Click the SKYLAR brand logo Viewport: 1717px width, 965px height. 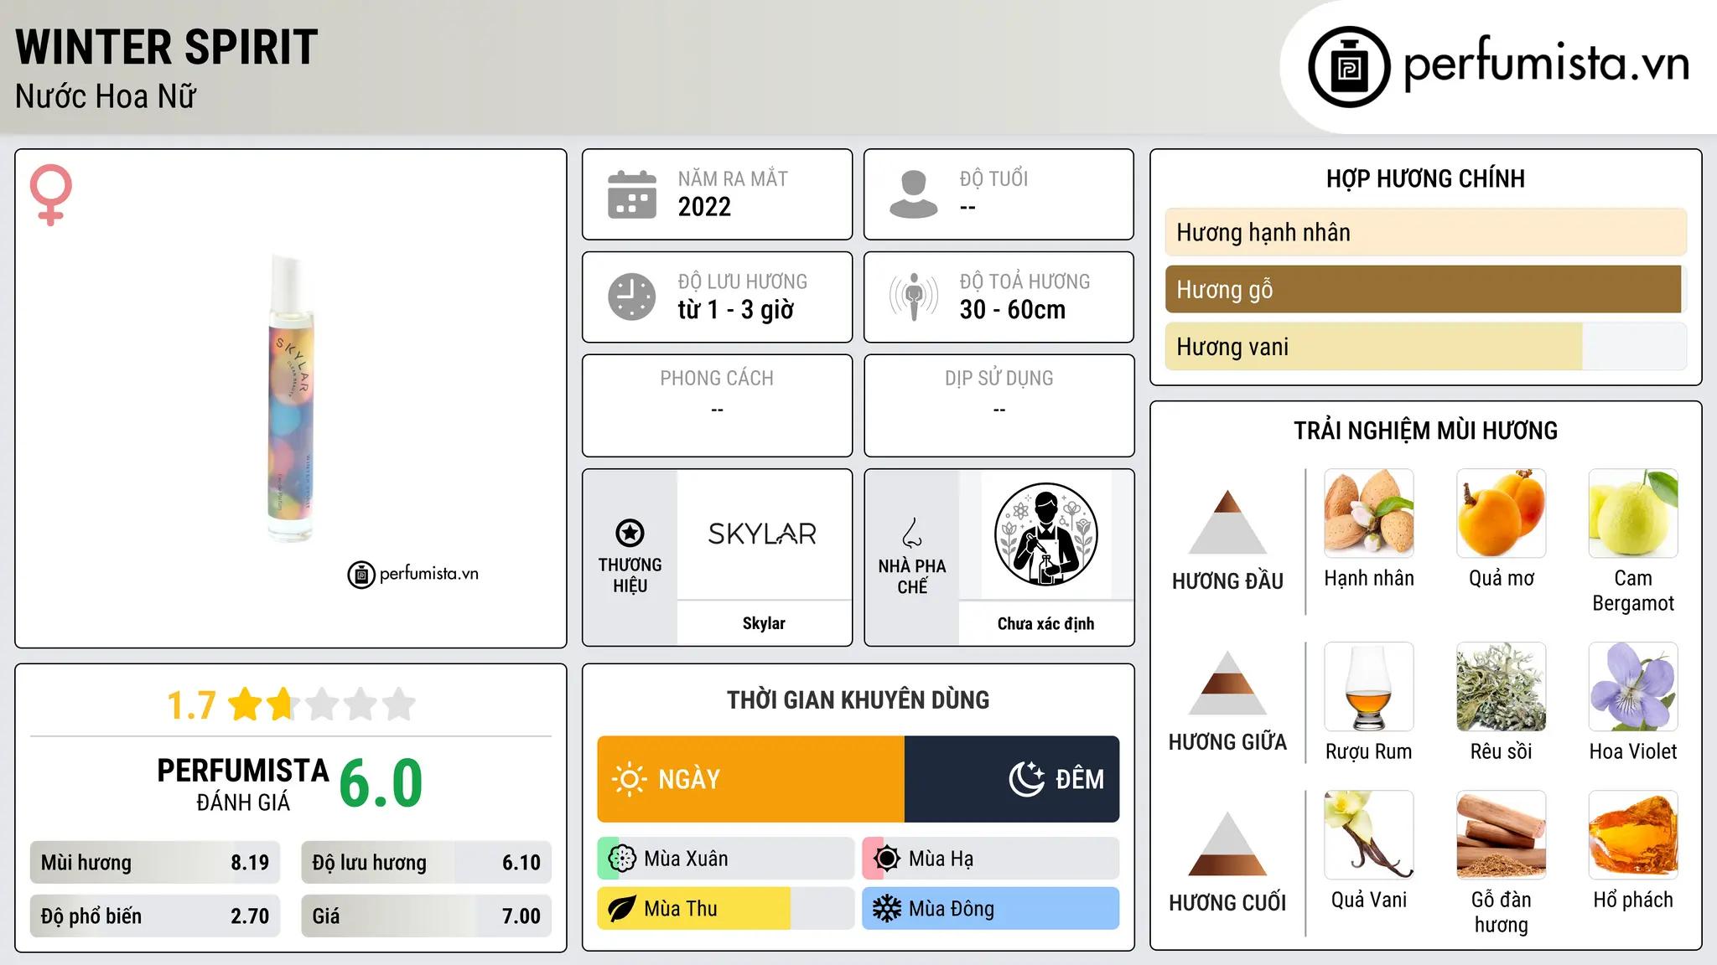[763, 534]
